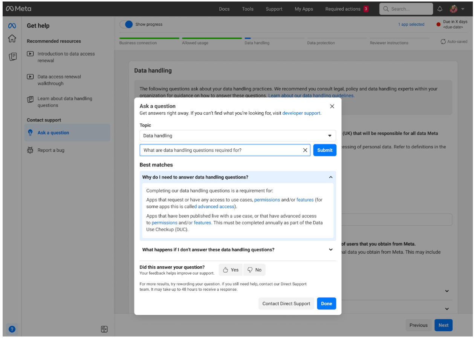Open My Apps in top navigation
The width and height of the screenshot is (474, 340).
pos(304,9)
